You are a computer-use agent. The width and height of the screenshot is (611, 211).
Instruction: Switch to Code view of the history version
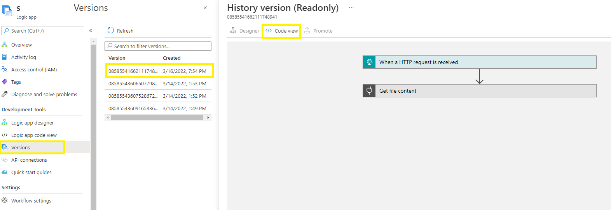[x=281, y=31]
